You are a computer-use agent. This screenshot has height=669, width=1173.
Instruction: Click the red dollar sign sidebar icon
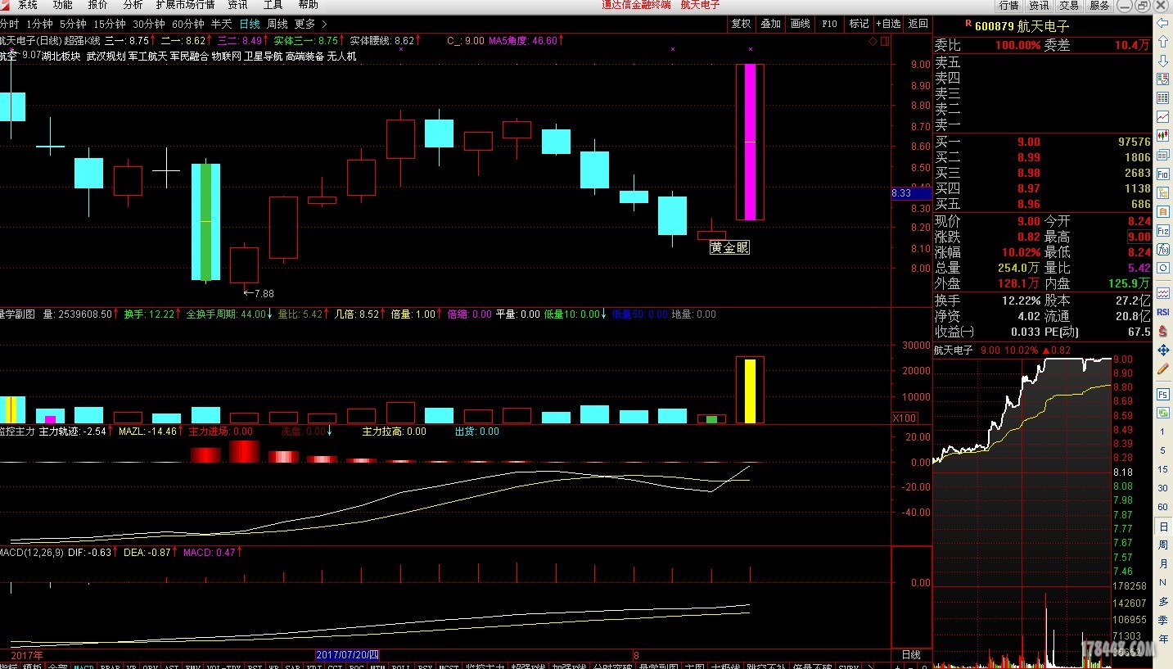pos(1163,331)
